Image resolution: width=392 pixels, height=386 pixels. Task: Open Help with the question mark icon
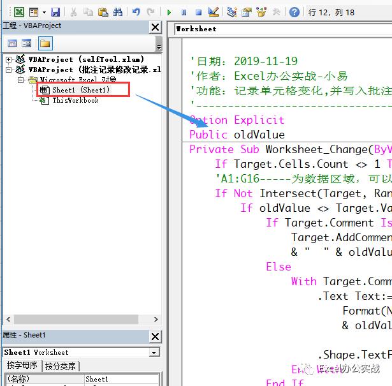coord(294,11)
